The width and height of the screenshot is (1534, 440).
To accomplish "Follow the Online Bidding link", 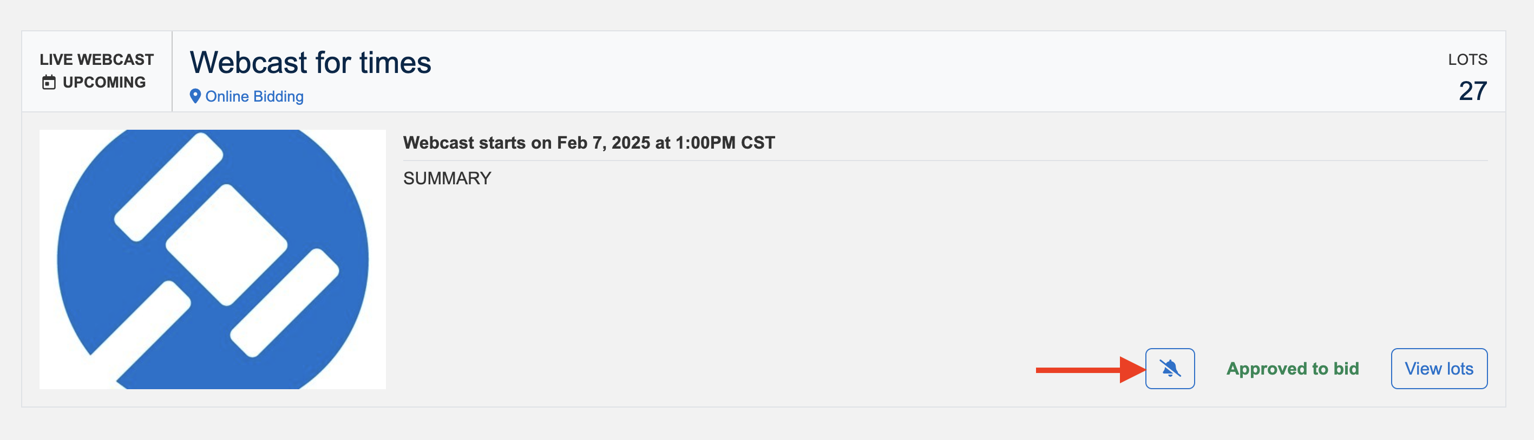I will pos(254,96).
